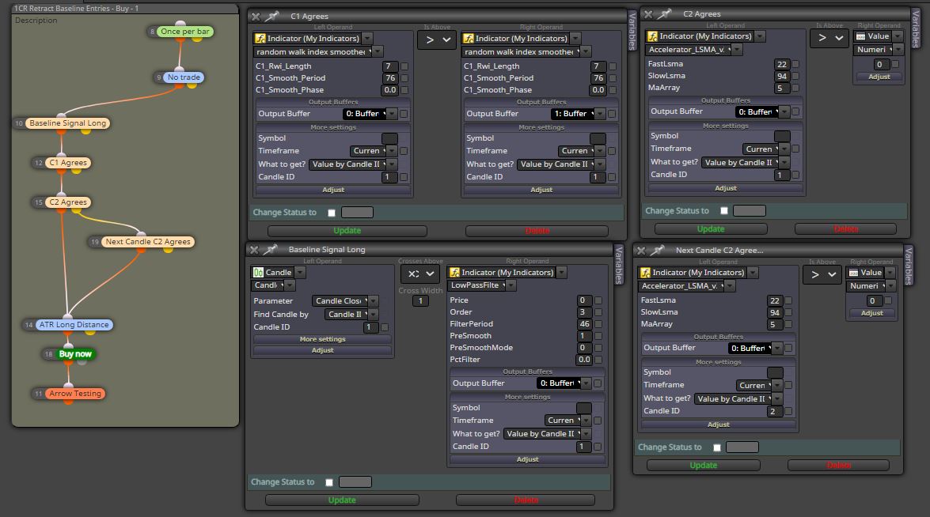Open Variables tab beside C1 Agrees panel
The width and height of the screenshot is (930, 517).
coord(632,30)
